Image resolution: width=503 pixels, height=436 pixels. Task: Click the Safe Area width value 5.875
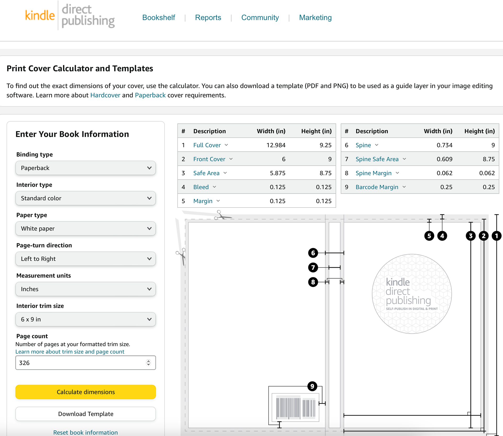tap(277, 173)
